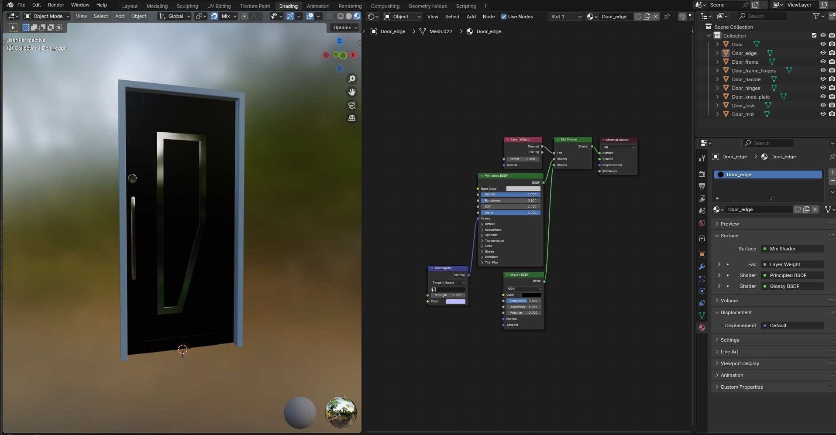Switch to solid shading sphere icon

(x=349, y=16)
